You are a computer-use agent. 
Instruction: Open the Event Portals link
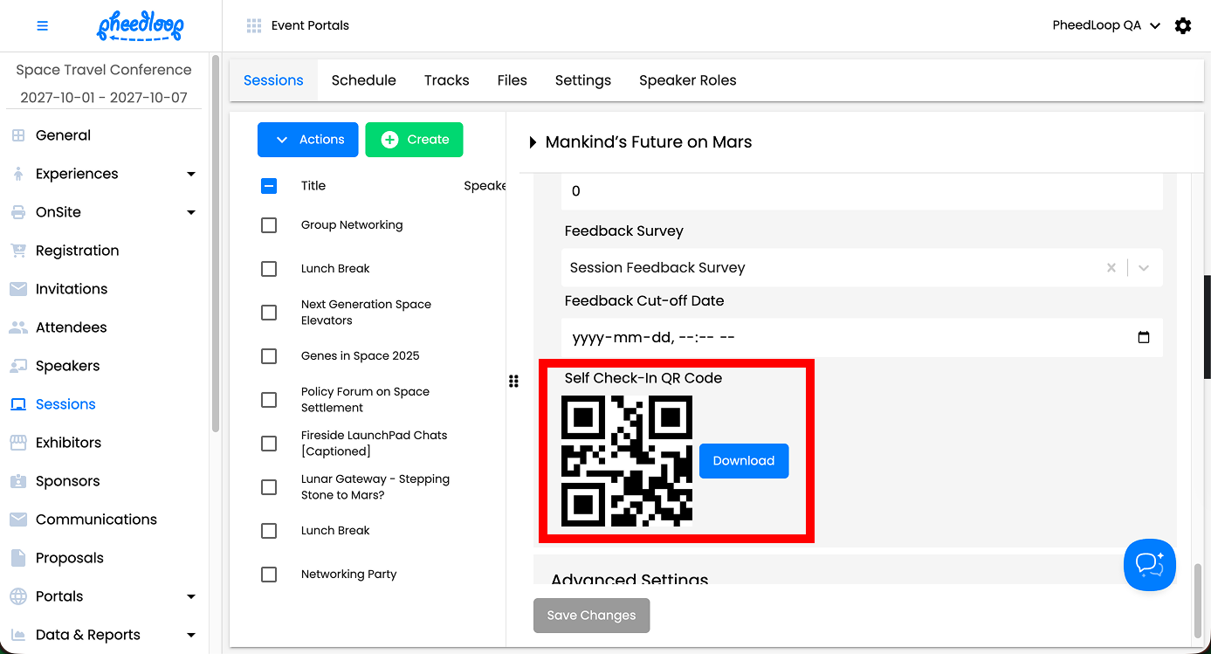(x=310, y=26)
